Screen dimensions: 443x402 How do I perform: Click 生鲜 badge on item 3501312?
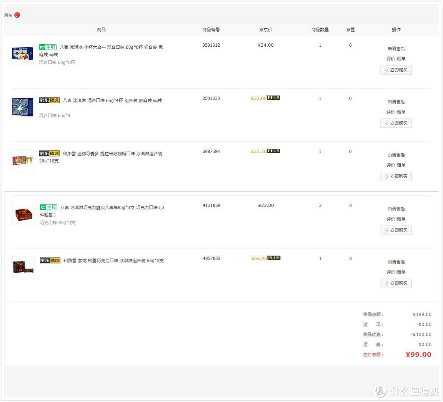click(48, 47)
